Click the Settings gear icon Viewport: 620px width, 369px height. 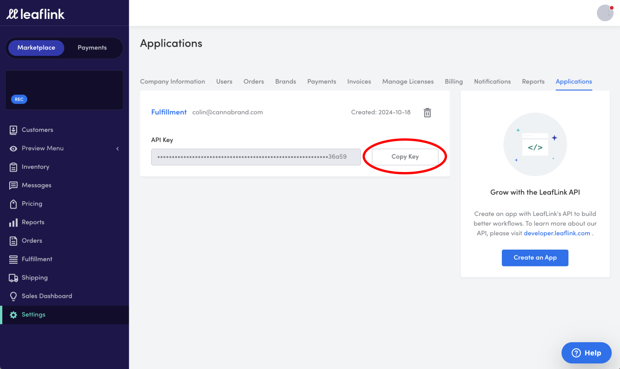click(x=13, y=315)
